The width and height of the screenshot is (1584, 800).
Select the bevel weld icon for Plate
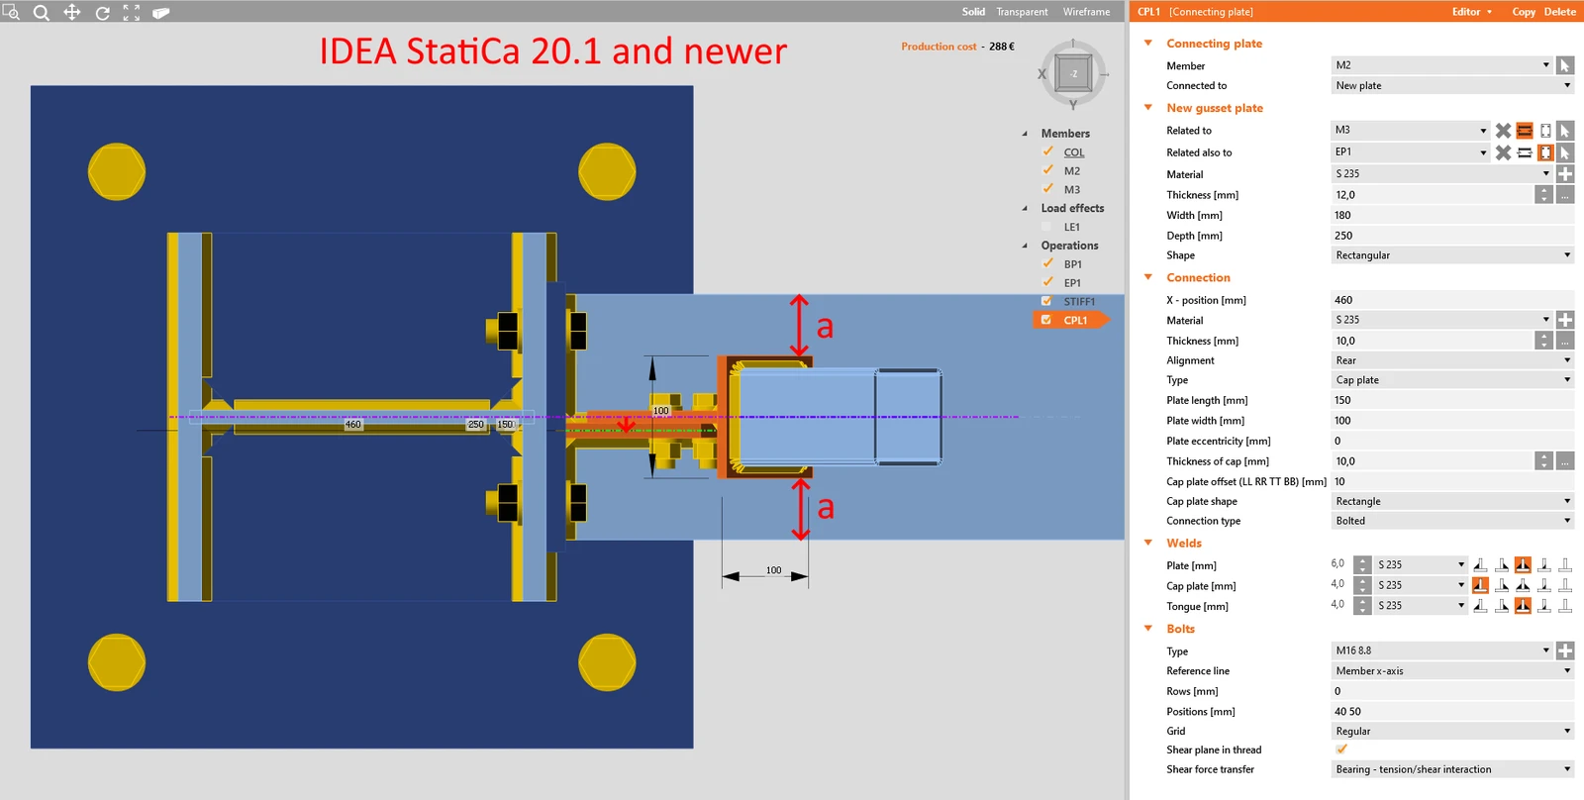1544,565
